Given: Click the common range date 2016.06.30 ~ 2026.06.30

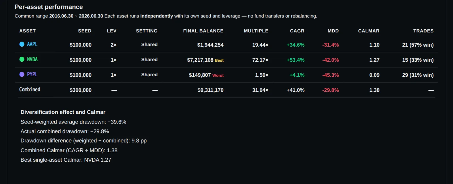Looking at the screenshot, I should tap(76, 16).
